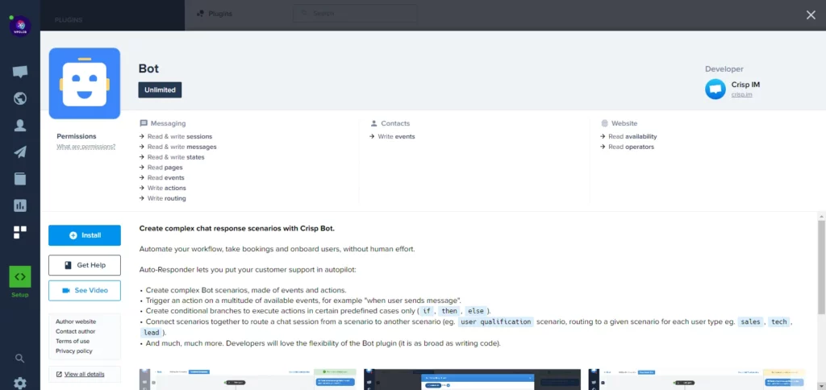Click the 'Read availability' permission
Screen dimensions: 826x390
click(632, 137)
